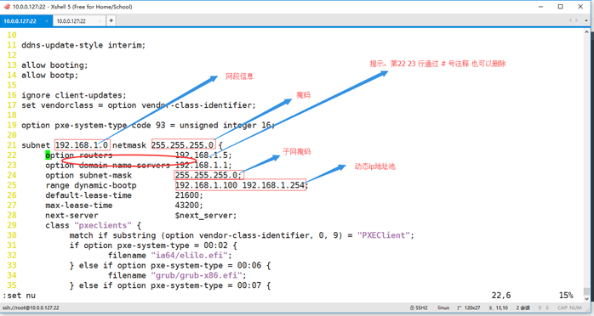Click the session count entry in status bar
Viewport: 594px width, 316px height.
pyautogui.click(x=523, y=308)
